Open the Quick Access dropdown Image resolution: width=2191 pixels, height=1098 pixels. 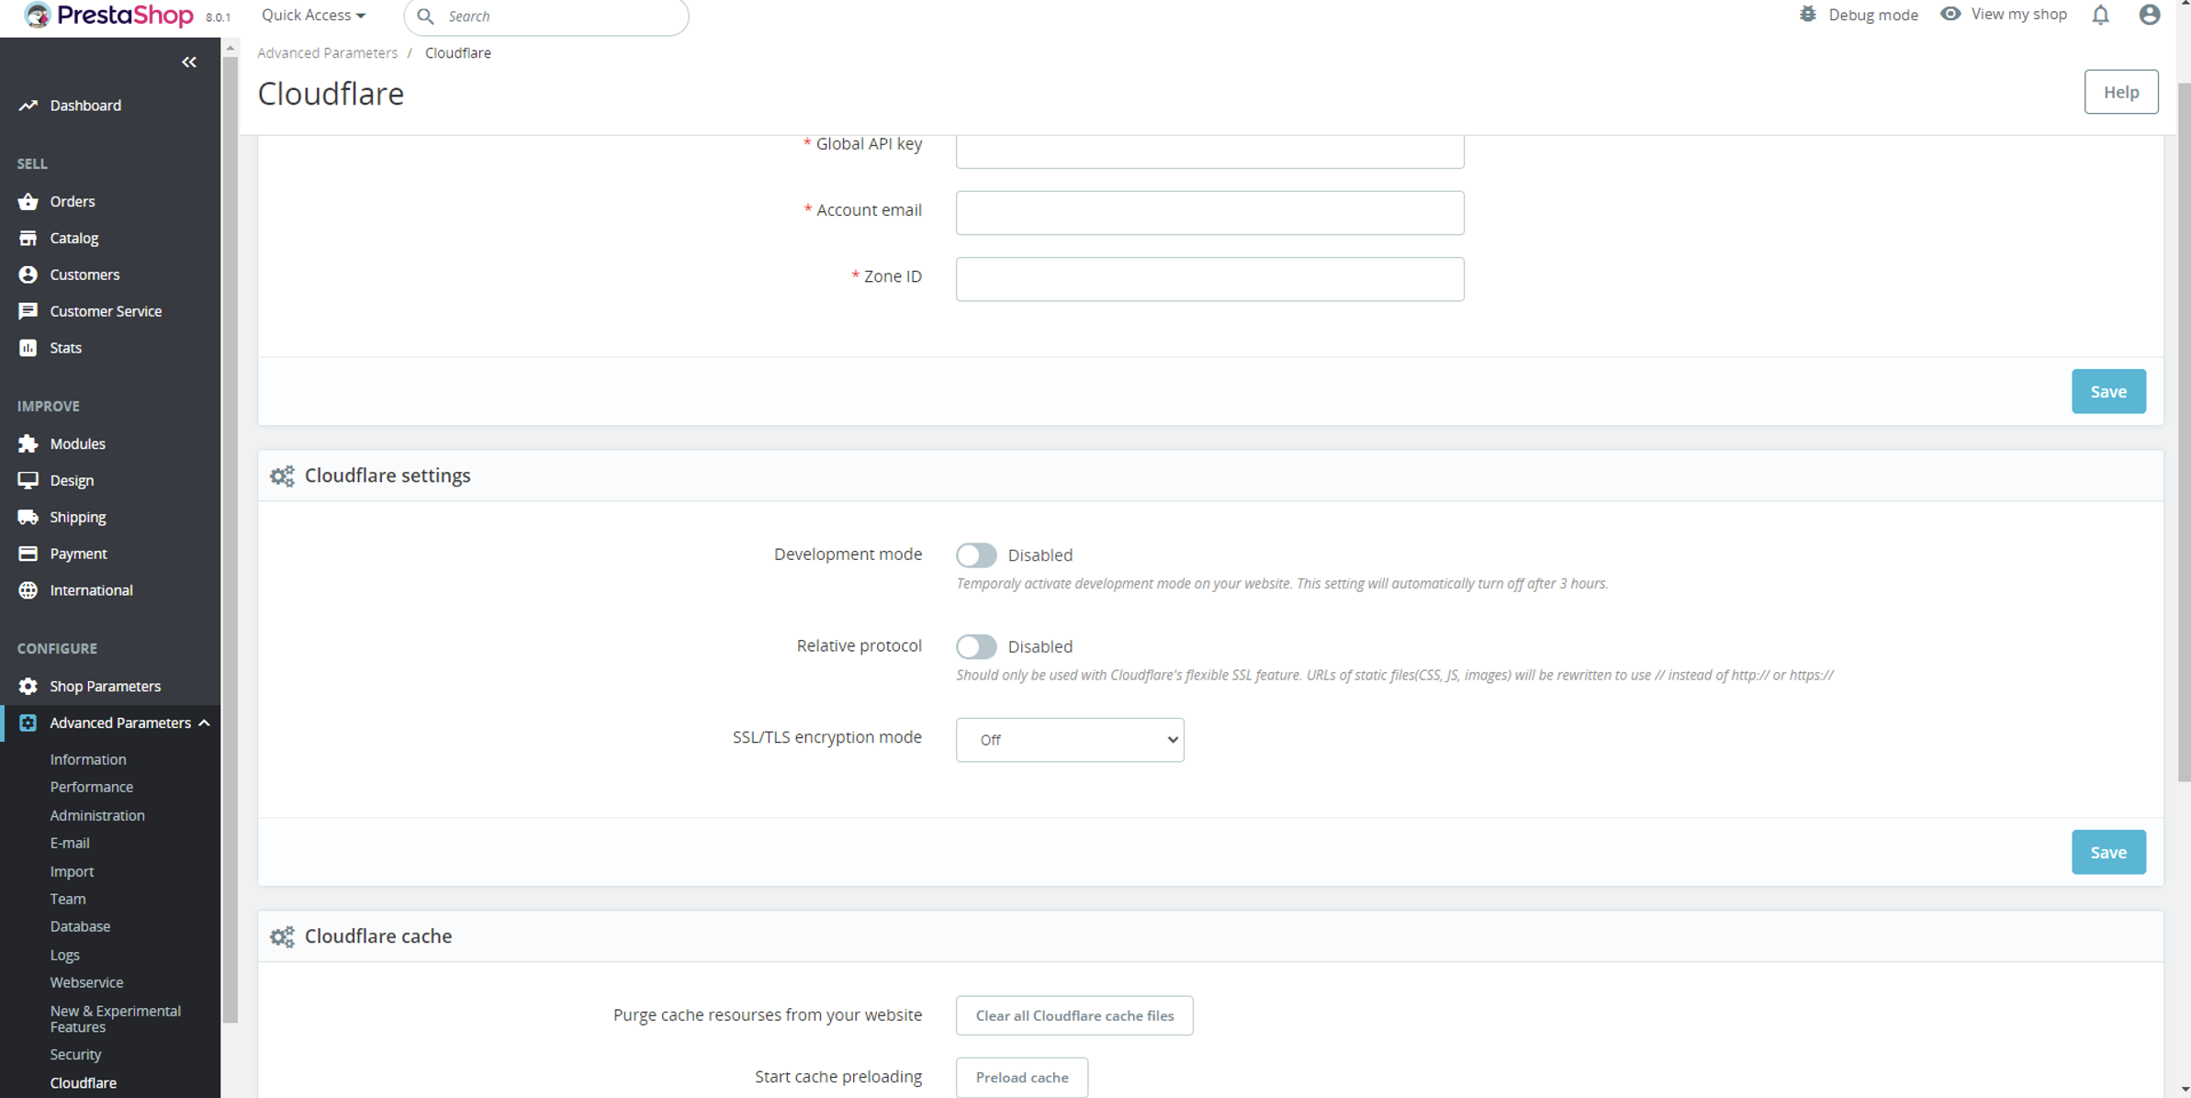coord(313,16)
